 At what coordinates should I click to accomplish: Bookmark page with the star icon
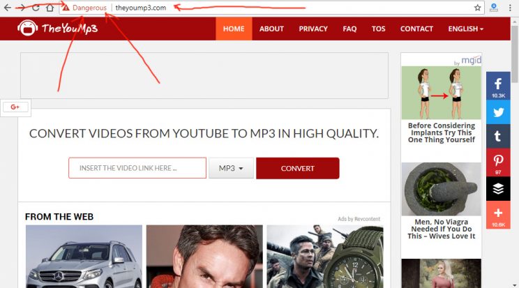pyautogui.click(x=477, y=8)
